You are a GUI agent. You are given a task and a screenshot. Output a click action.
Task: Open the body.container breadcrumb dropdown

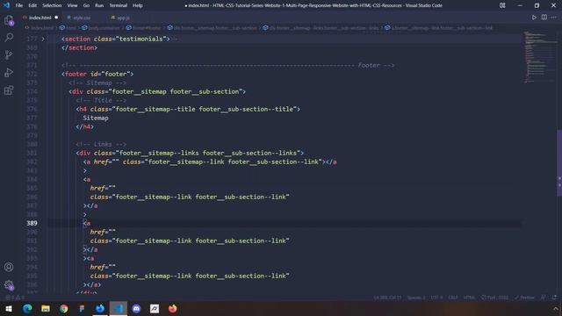[x=104, y=27]
